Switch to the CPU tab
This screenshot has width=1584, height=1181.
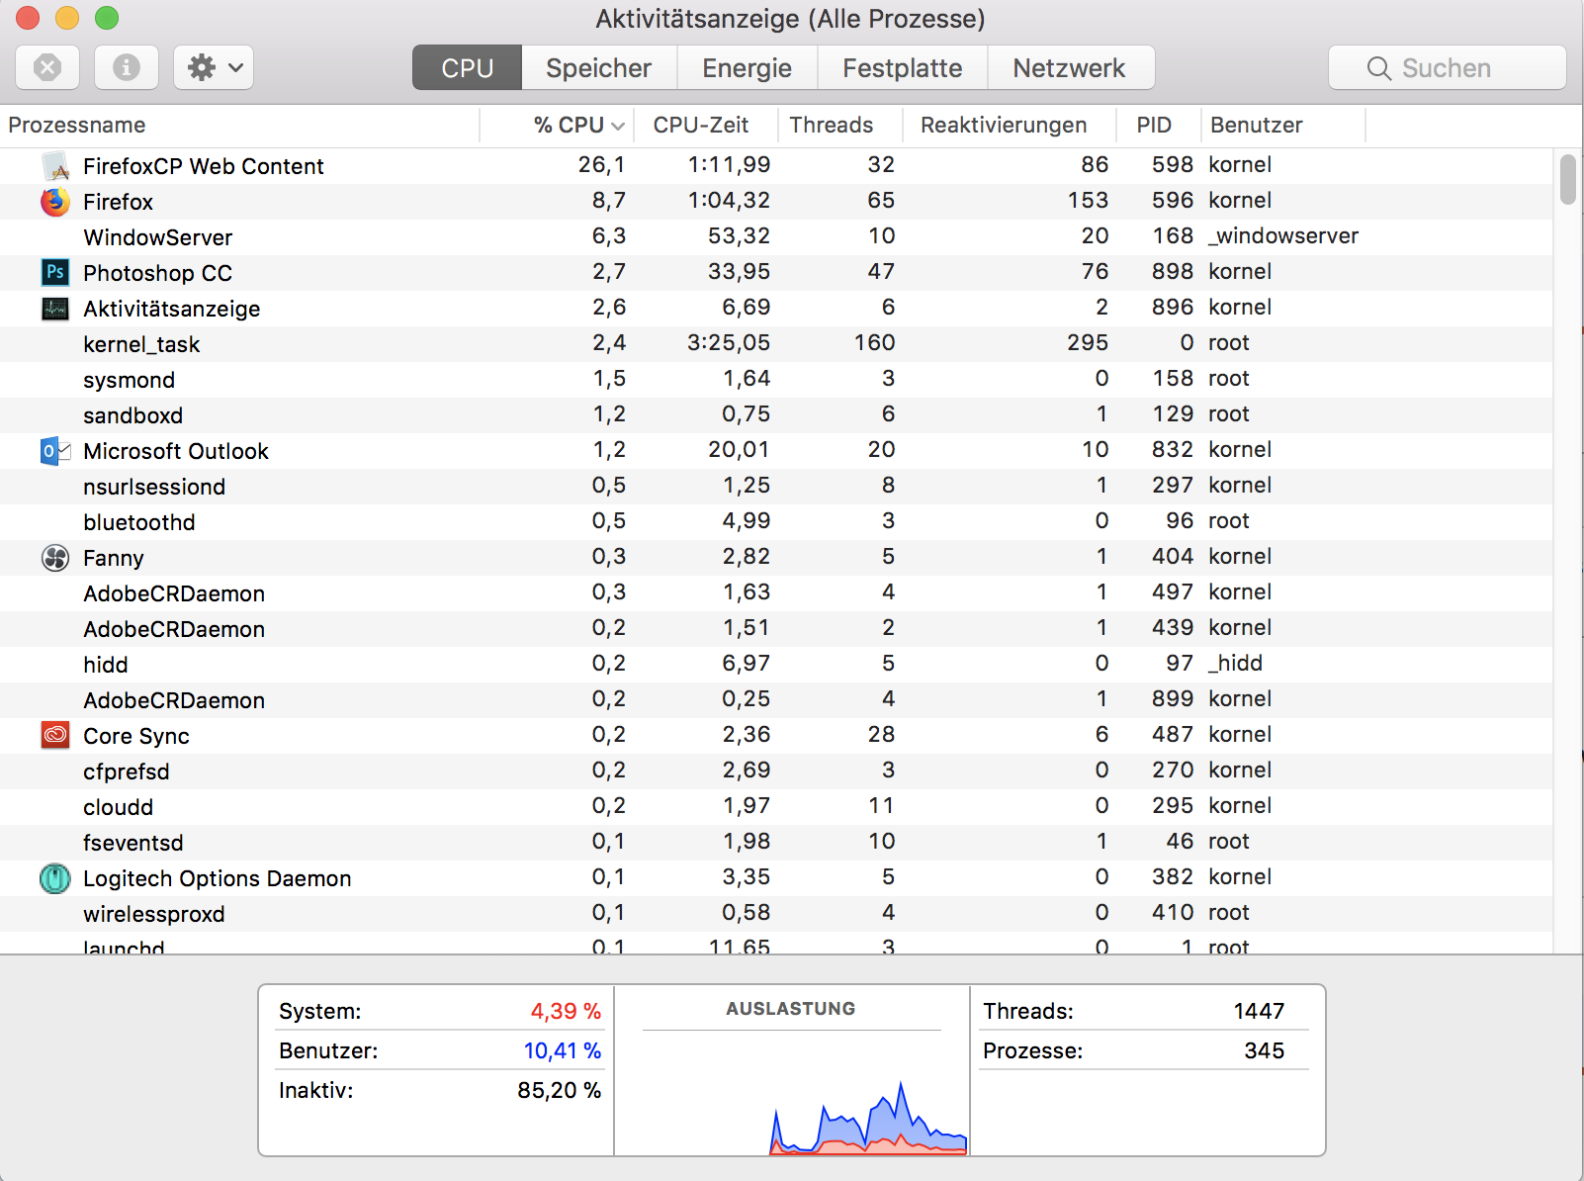(x=467, y=68)
